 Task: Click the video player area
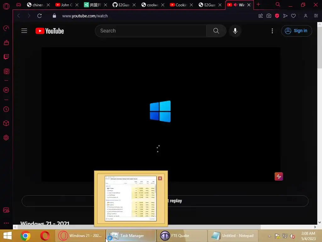(161, 114)
